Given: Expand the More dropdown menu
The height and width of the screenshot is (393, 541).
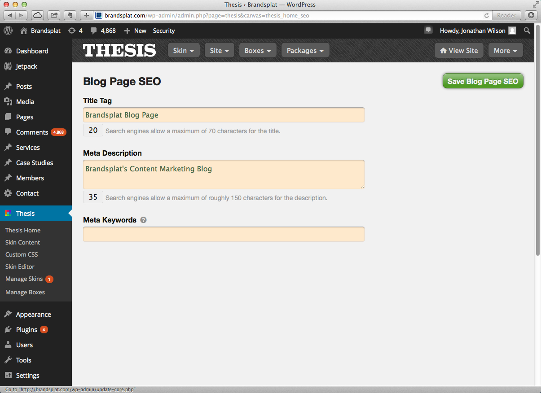Looking at the screenshot, I should (x=506, y=51).
